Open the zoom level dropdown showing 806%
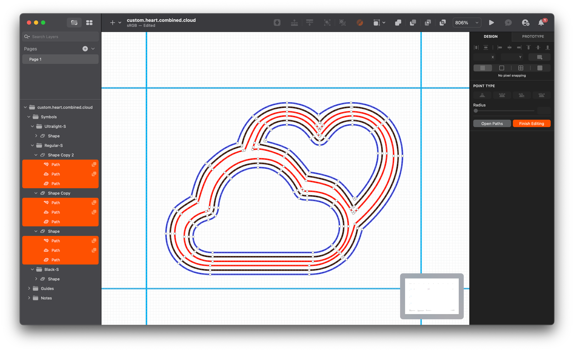Screen dimensions: 574x351 point(466,22)
